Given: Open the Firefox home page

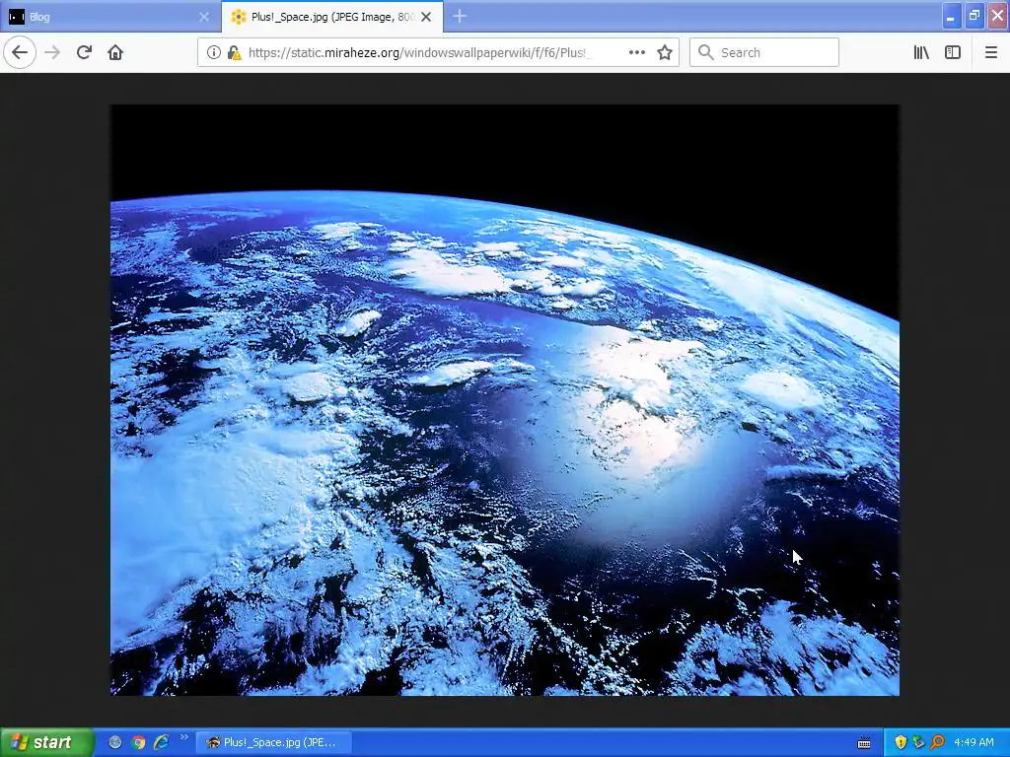Looking at the screenshot, I should click(x=115, y=53).
